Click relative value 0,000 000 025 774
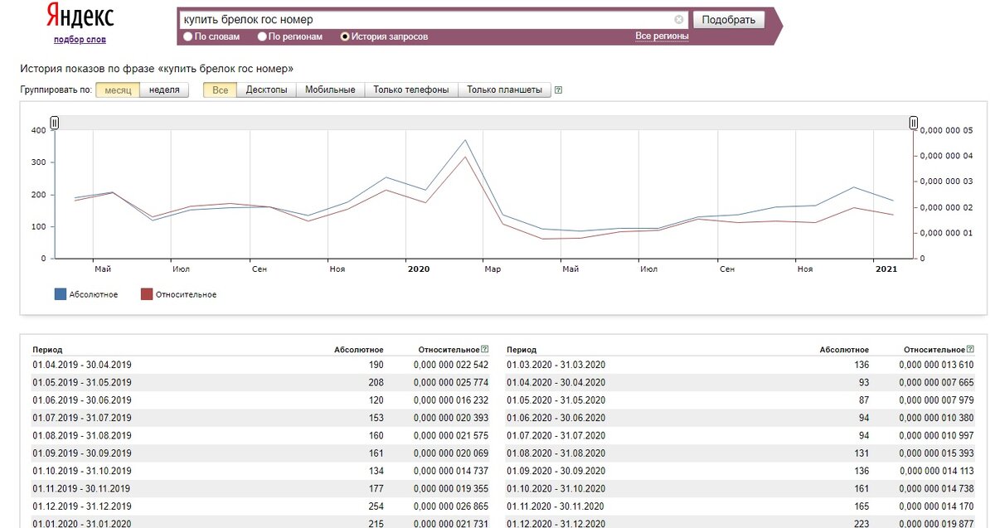This screenshot has width=995, height=528. point(450,382)
